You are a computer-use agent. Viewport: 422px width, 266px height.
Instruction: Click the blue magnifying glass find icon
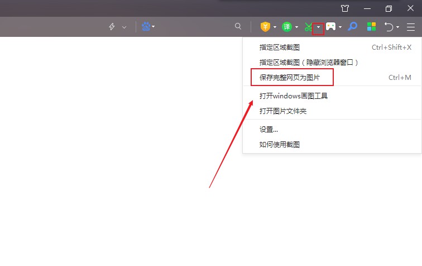click(352, 26)
